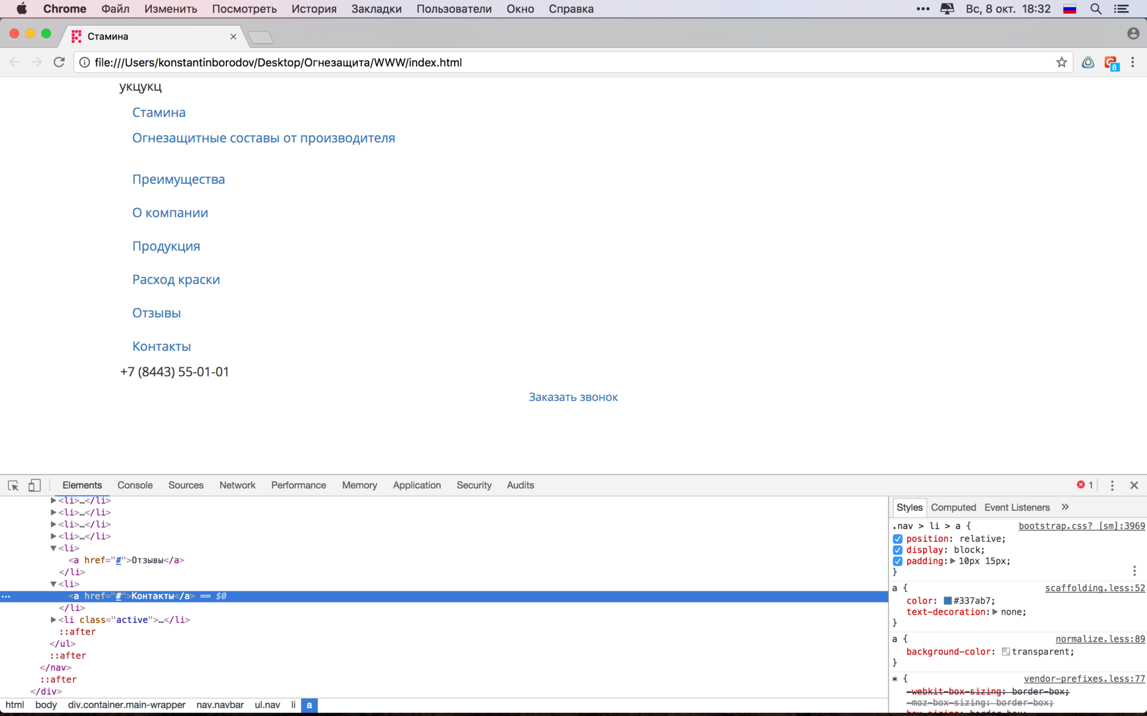Uncheck the position: relative property

click(x=897, y=539)
